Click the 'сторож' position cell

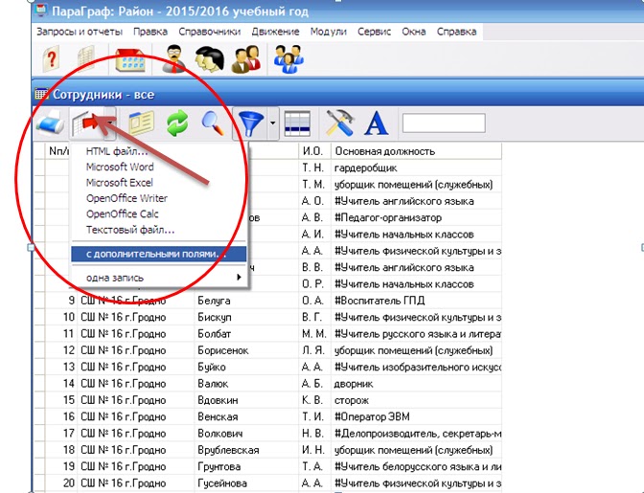416,400
